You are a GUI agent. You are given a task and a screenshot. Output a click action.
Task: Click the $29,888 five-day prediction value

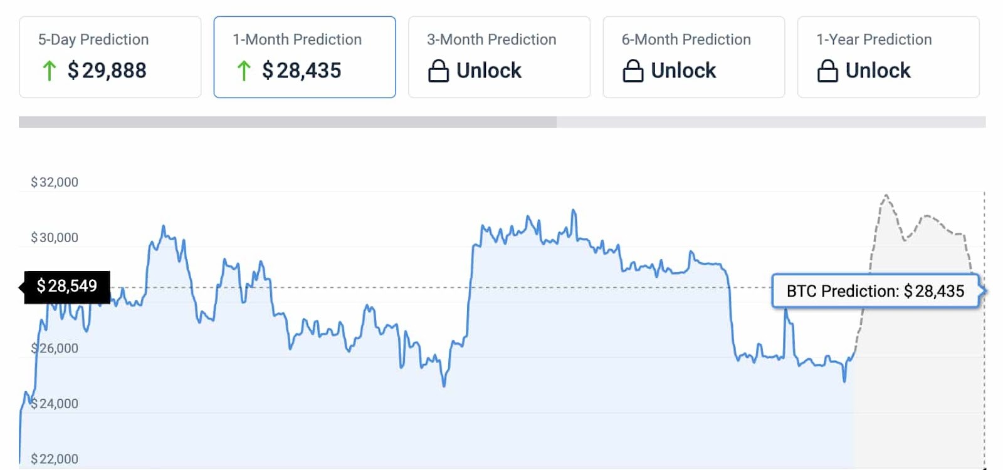[x=107, y=71]
